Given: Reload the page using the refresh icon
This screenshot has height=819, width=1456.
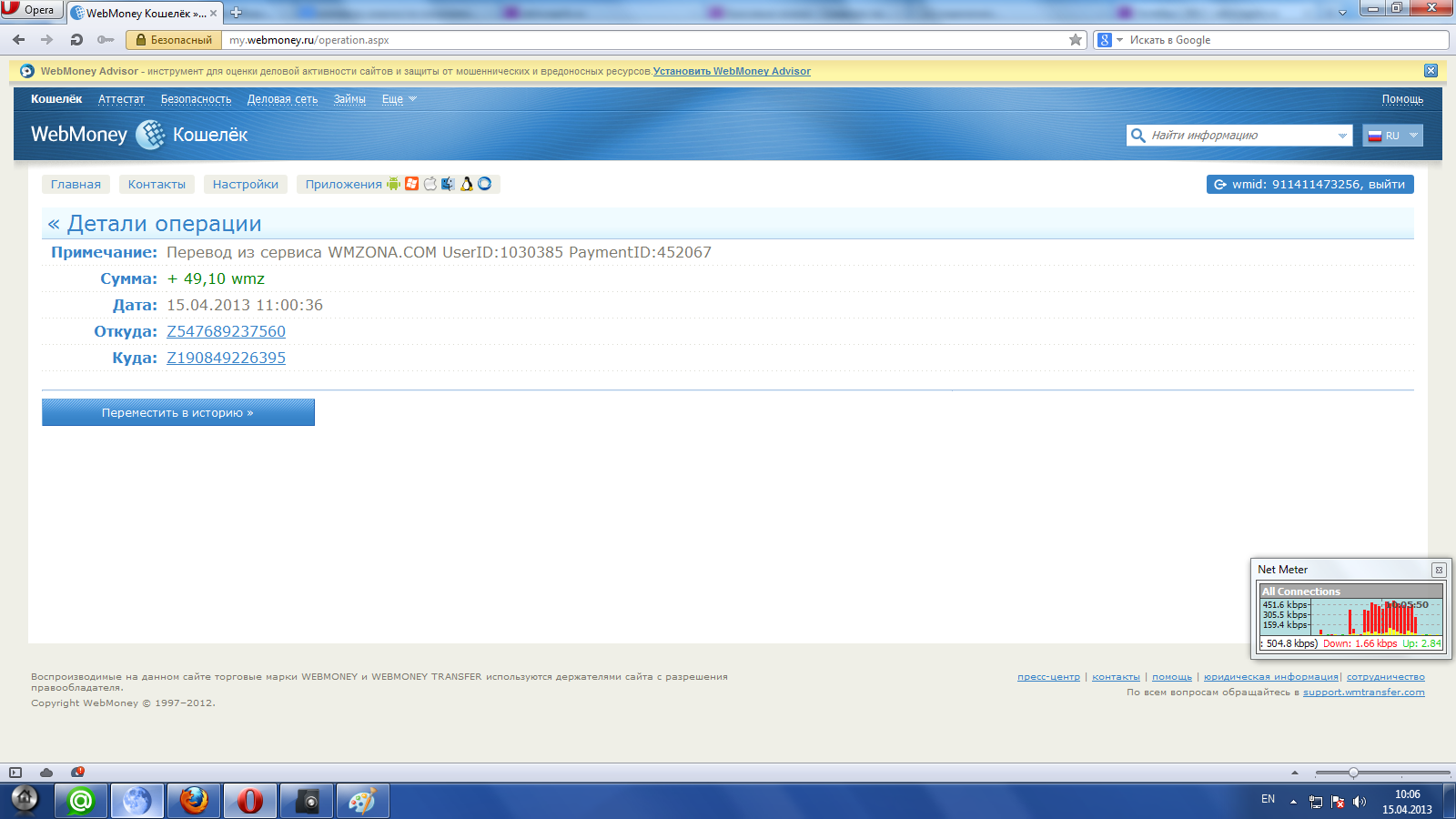Looking at the screenshot, I should click(76, 40).
